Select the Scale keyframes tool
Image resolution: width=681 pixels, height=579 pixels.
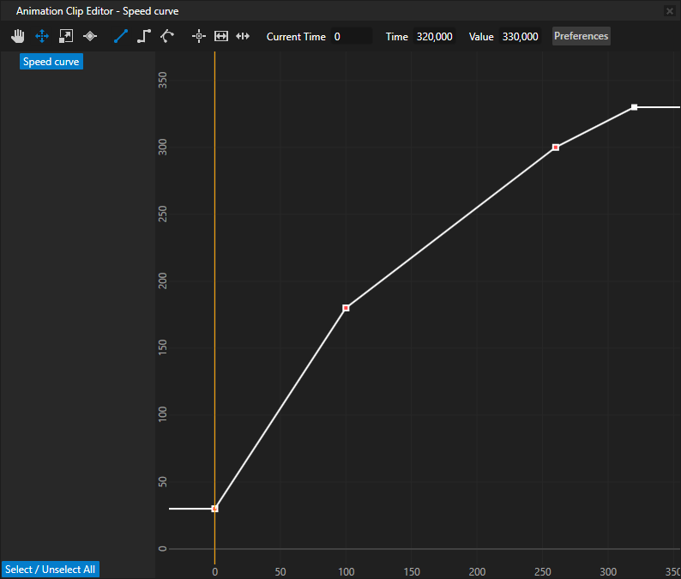pyautogui.click(x=65, y=36)
